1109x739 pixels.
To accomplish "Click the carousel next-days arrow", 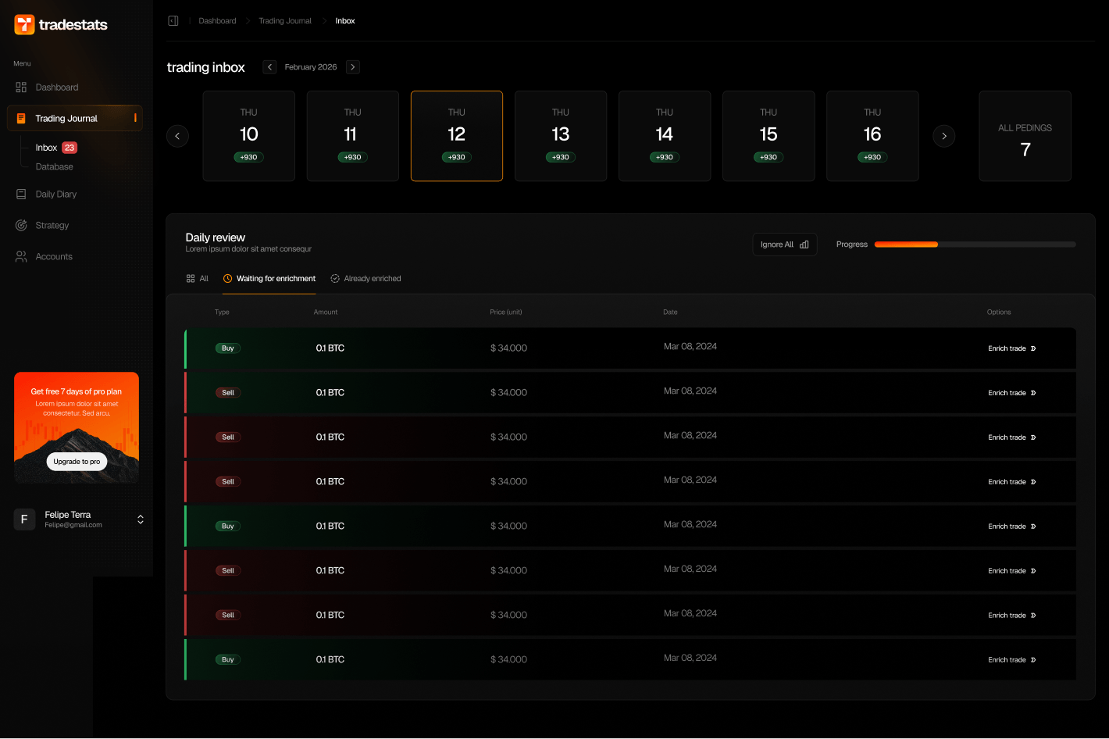I will coord(943,137).
